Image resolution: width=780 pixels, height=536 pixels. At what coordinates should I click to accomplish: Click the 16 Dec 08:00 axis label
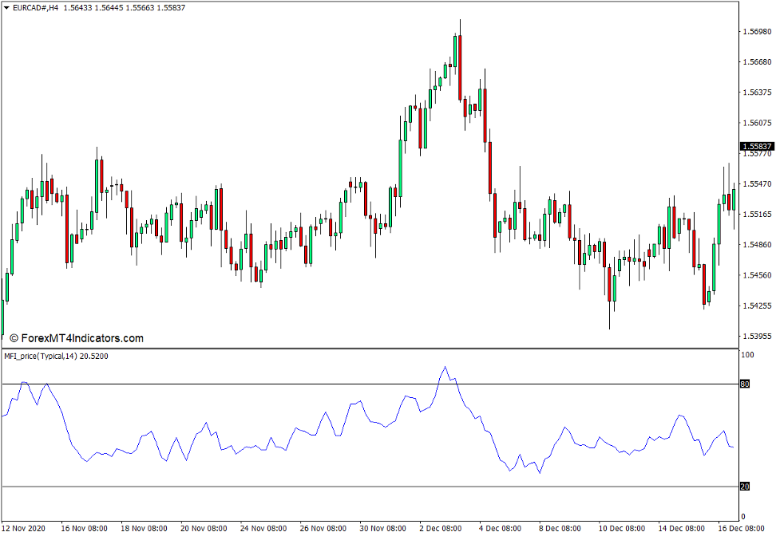(742, 527)
